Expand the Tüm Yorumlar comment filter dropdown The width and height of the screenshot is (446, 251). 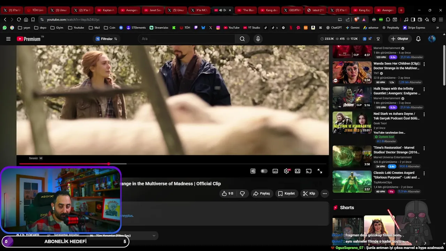click(x=122, y=236)
